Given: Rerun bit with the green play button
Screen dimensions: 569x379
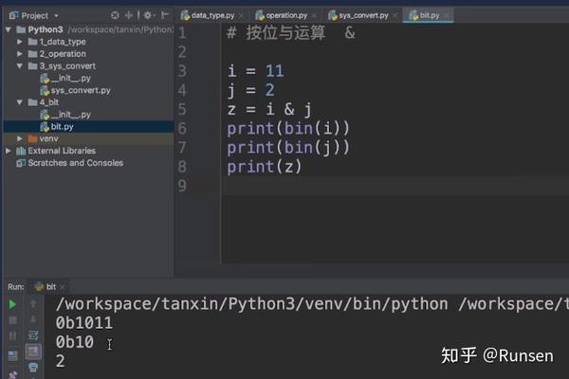Looking at the screenshot, I should (12, 304).
